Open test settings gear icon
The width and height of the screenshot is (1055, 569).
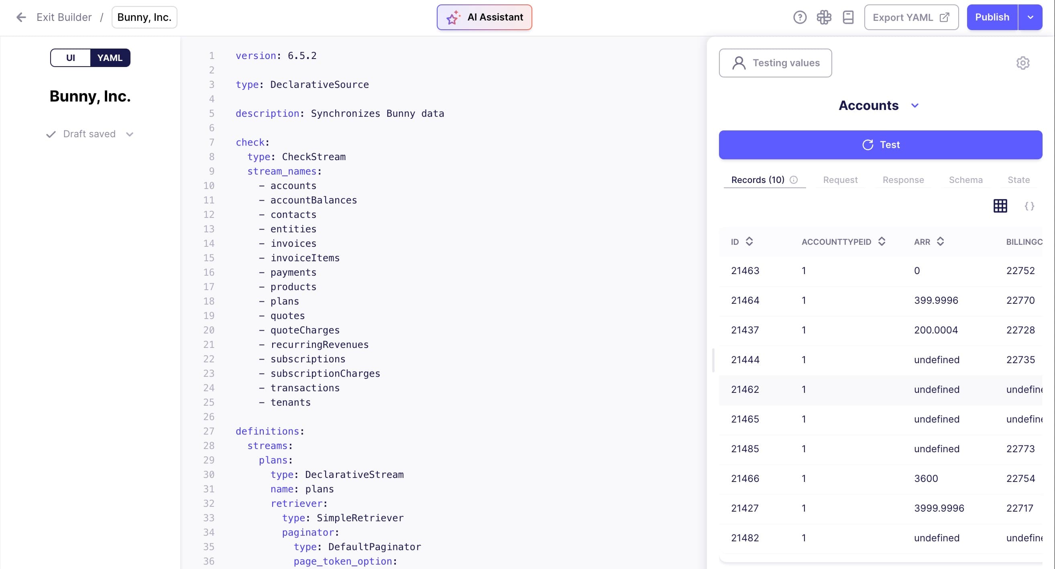click(1022, 63)
